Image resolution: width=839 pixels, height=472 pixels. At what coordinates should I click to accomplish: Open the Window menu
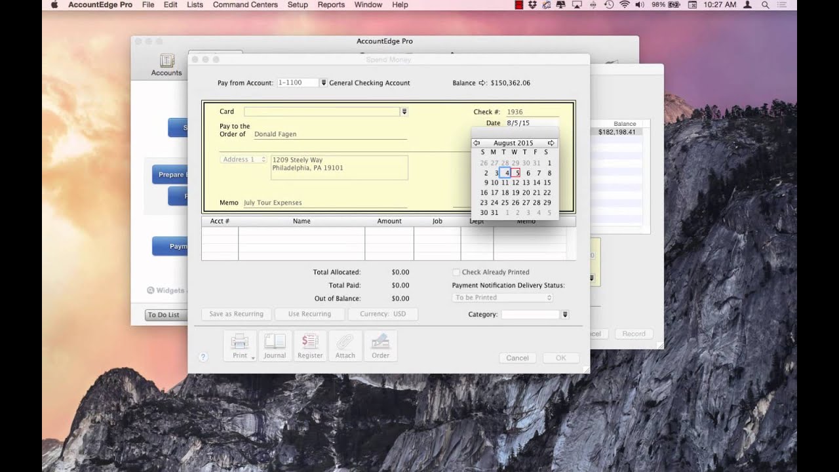368,5
